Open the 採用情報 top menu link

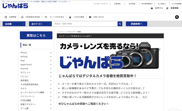(132, 4)
